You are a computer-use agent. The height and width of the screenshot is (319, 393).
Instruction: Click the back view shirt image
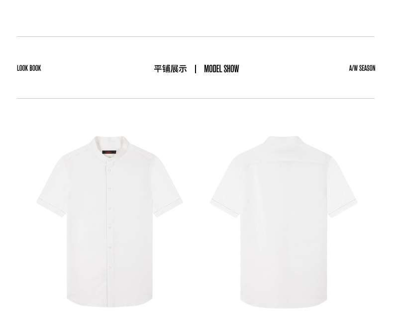tap(284, 222)
